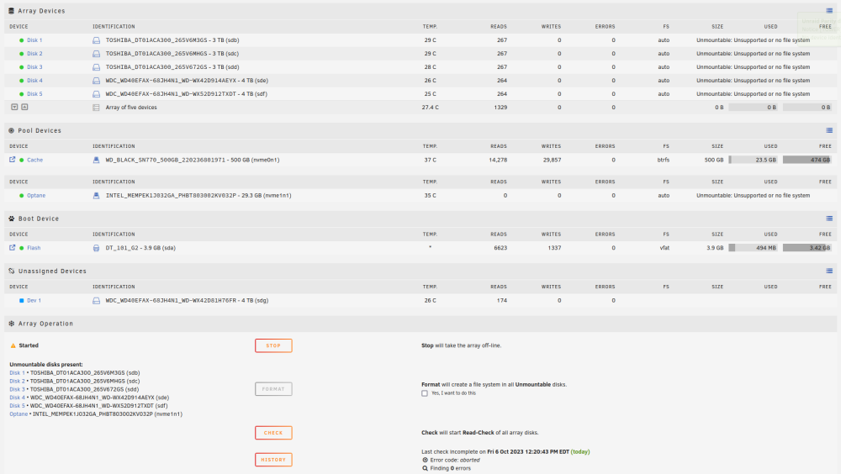841x474 pixels.
Task: Browse the Flash device via its folder icon
Action: click(x=13, y=247)
